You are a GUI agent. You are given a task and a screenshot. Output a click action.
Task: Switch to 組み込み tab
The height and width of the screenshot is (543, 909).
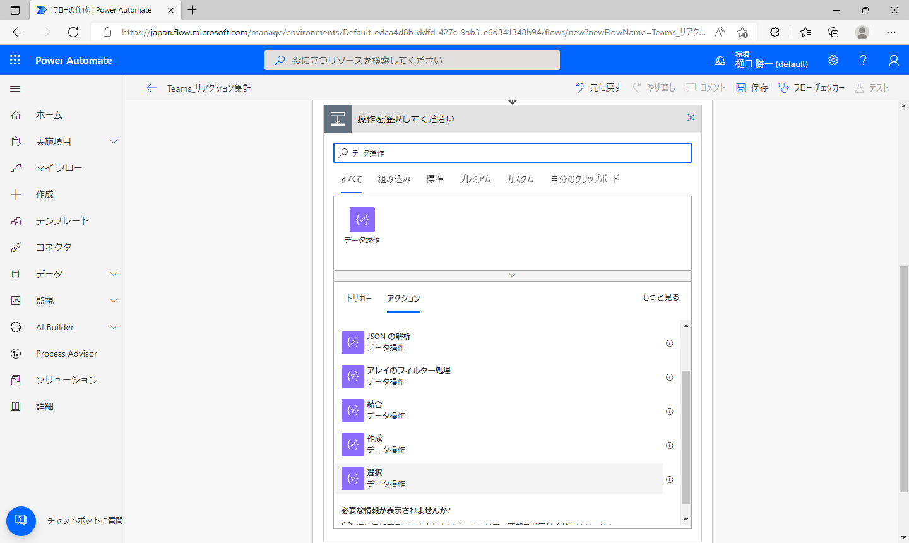(x=394, y=179)
